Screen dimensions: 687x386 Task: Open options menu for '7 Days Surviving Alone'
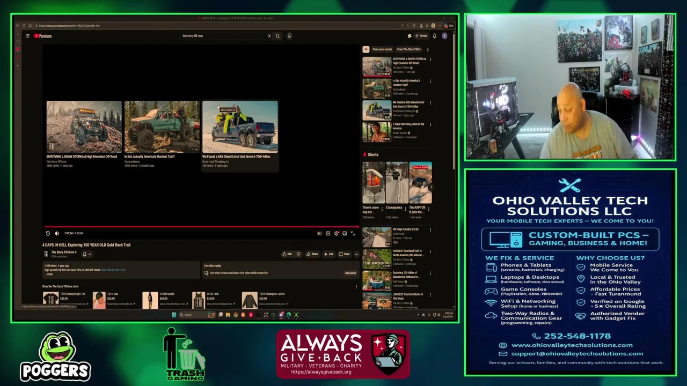430,125
